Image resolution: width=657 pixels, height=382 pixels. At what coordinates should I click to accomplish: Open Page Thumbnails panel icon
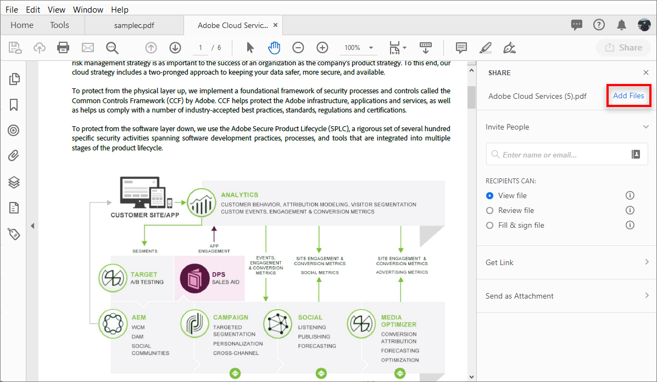pos(14,78)
